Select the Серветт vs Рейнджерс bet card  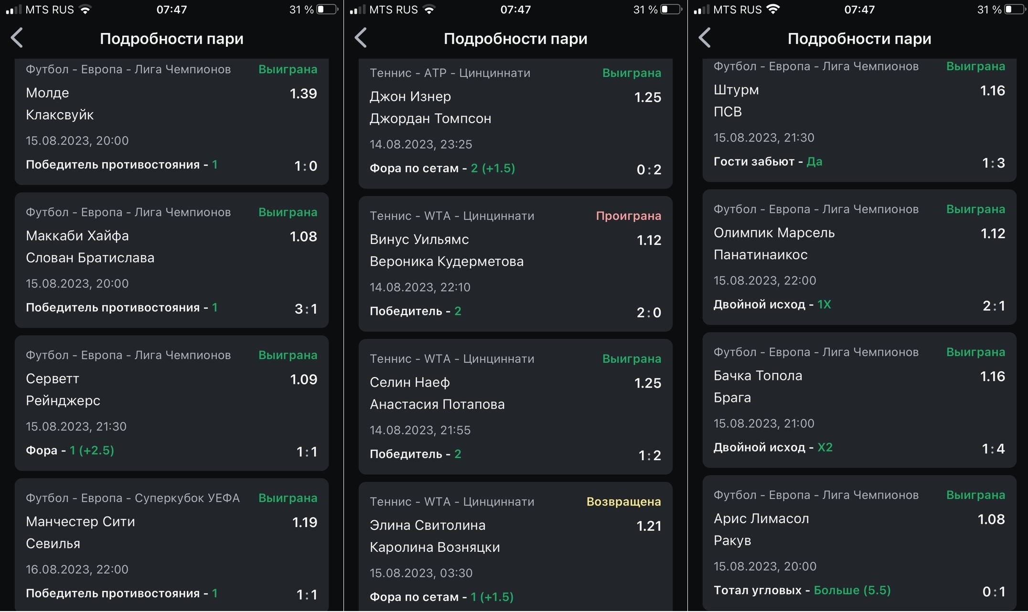[x=171, y=403]
